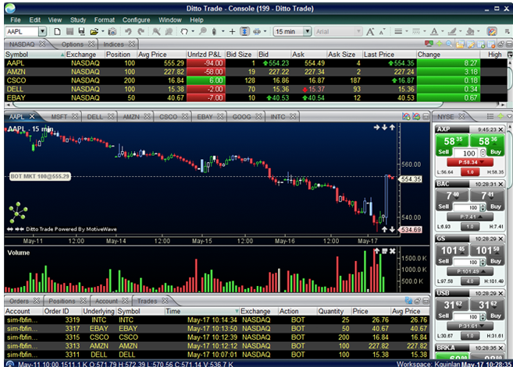Click the list view icon in NYSE panel

490,116
